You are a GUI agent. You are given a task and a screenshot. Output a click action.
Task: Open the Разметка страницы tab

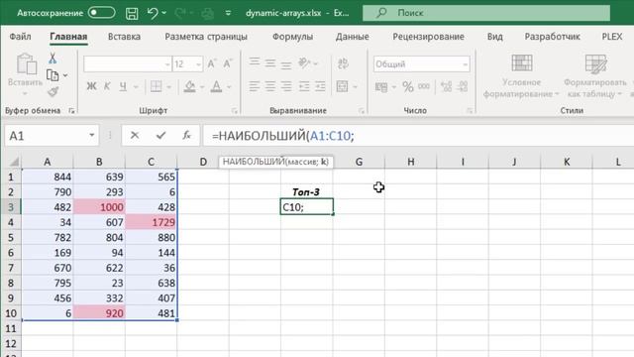coord(206,37)
